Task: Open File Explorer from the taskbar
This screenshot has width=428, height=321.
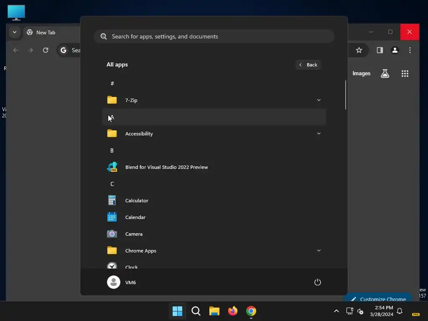Action: coord(214,311)
